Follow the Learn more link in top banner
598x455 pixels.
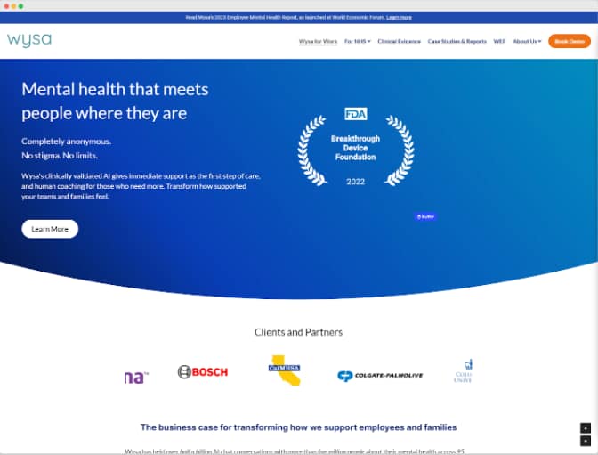(x=399, y=17)
